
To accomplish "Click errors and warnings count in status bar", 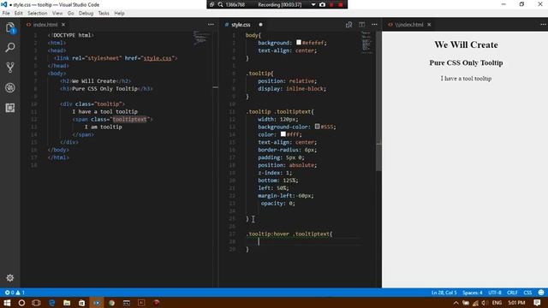I will (x=15, y=293).
